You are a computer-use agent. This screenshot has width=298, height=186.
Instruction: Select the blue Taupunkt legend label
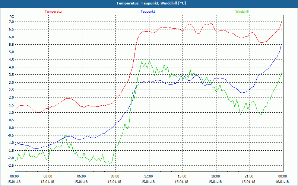tap(148, 12)
